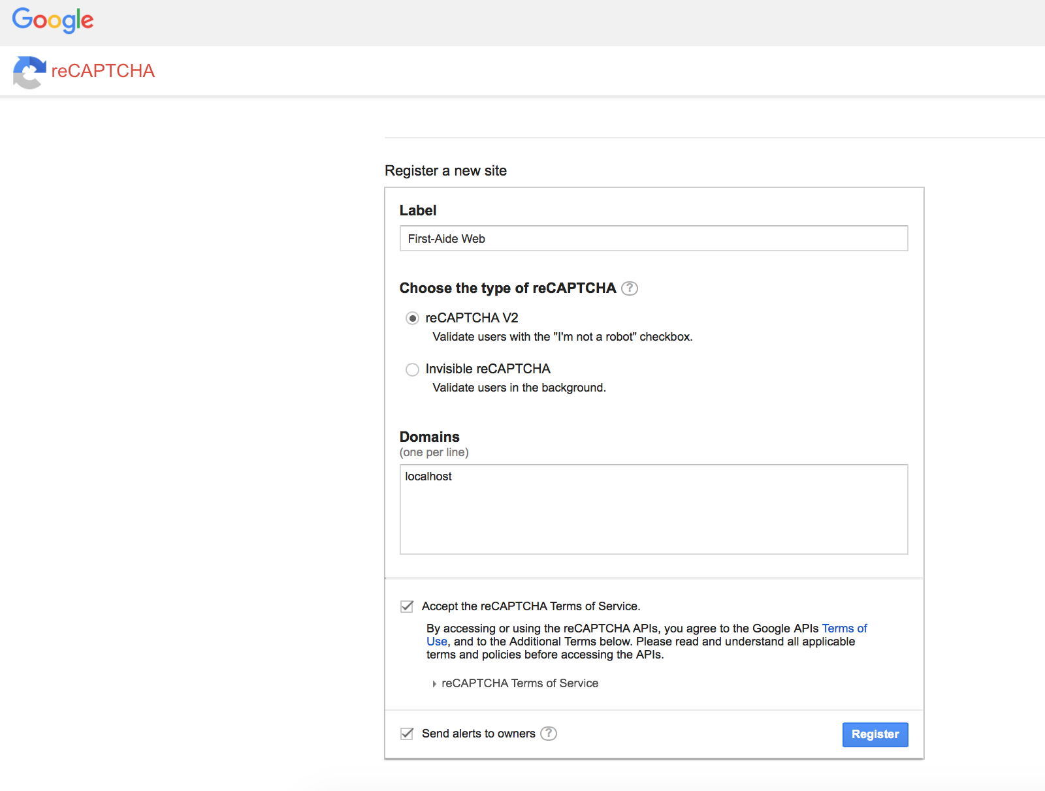The width and height of the screenshot is (1045, 791).
Task: Click the 'Choose the type of reCAPTCHA' heading
Action: pos(508,288)
